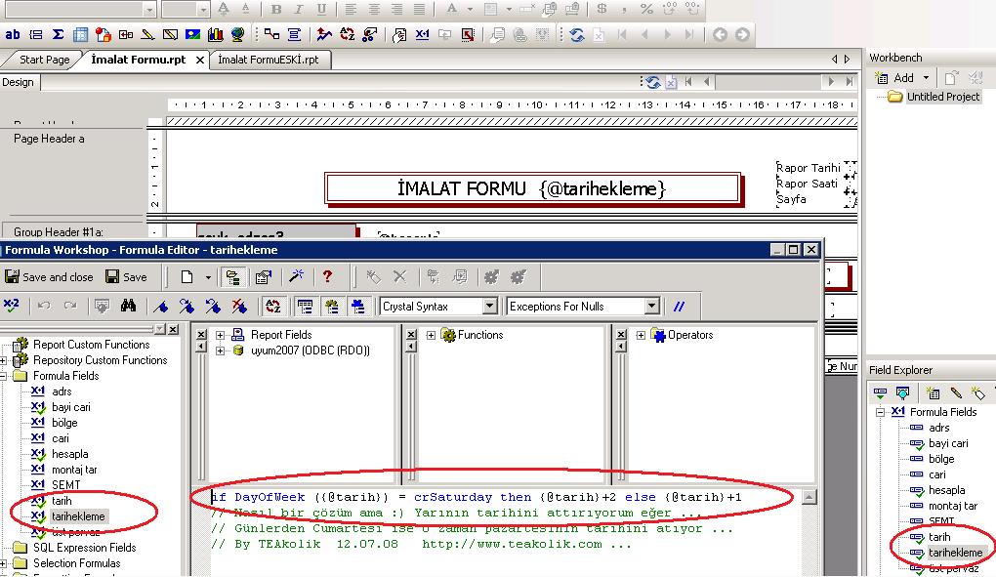
Task: Toggle the Operator Tree panel icon
Action: [357, 306]
